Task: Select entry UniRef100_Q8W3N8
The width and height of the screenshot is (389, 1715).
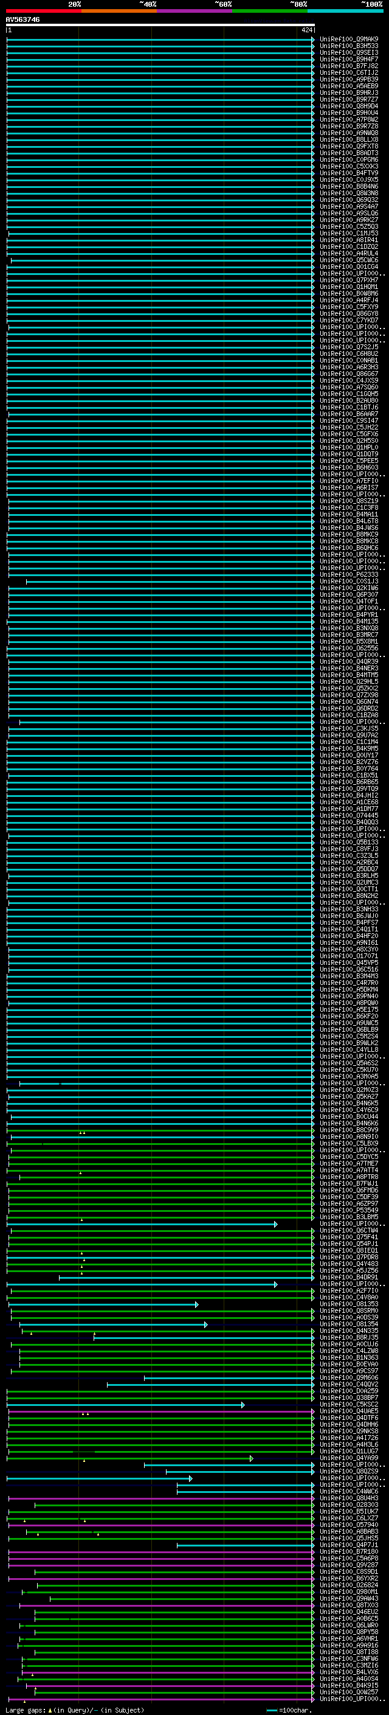Action: 348,193
